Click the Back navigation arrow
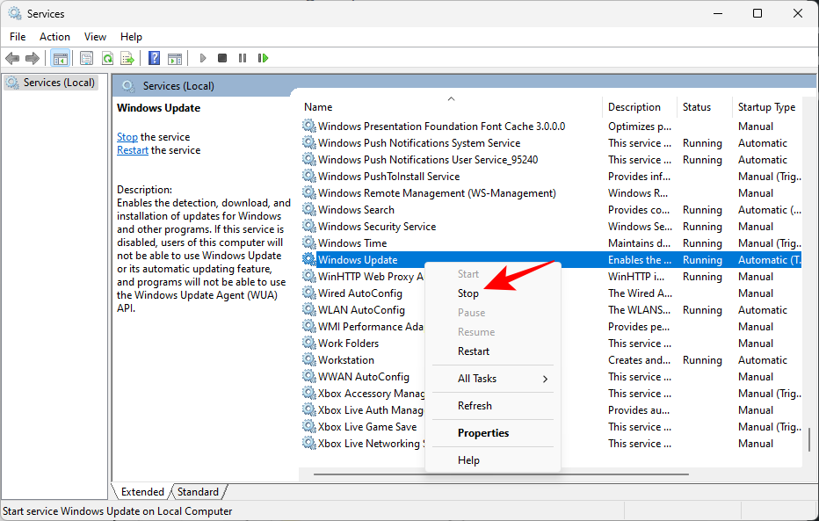The height and width of the screenshot is (521, 819). pyautogui.click(x=11, y=58)
